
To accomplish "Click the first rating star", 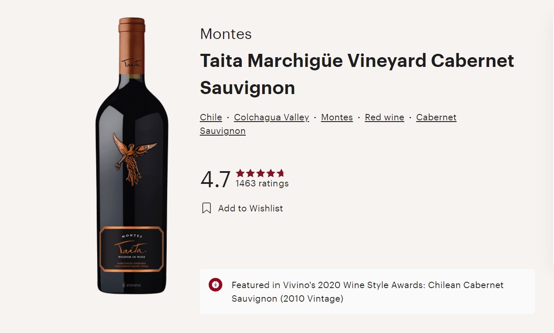I will pyautogui.click(x=240, y=173).
